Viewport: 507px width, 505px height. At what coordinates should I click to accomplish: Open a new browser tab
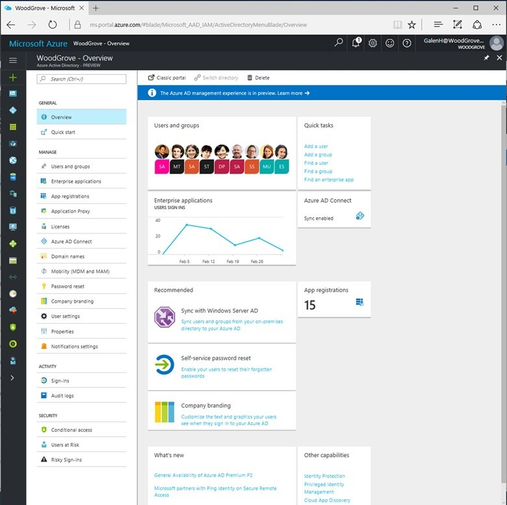pyautogui.click(x=96, y=8)
